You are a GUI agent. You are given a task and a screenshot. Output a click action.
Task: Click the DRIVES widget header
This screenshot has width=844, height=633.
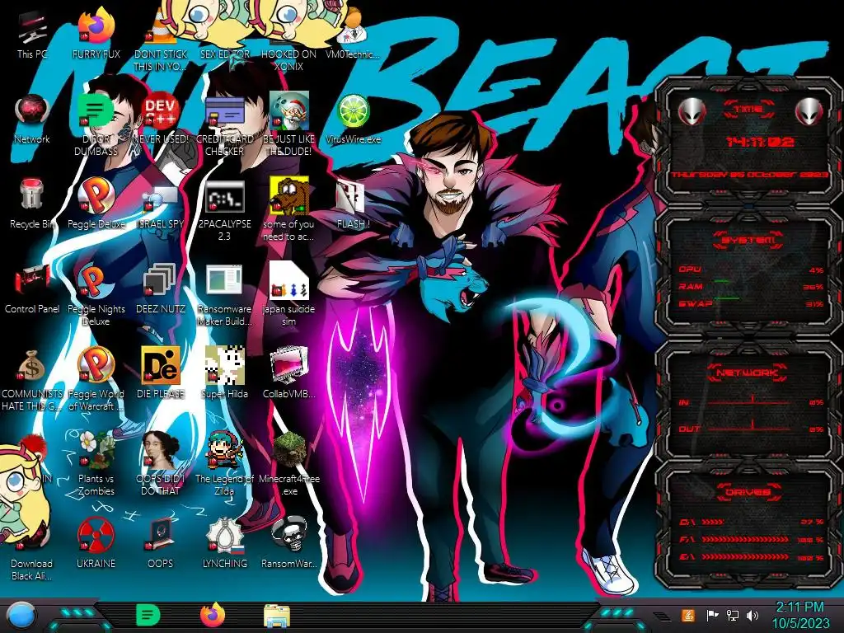tap(748, 492)
